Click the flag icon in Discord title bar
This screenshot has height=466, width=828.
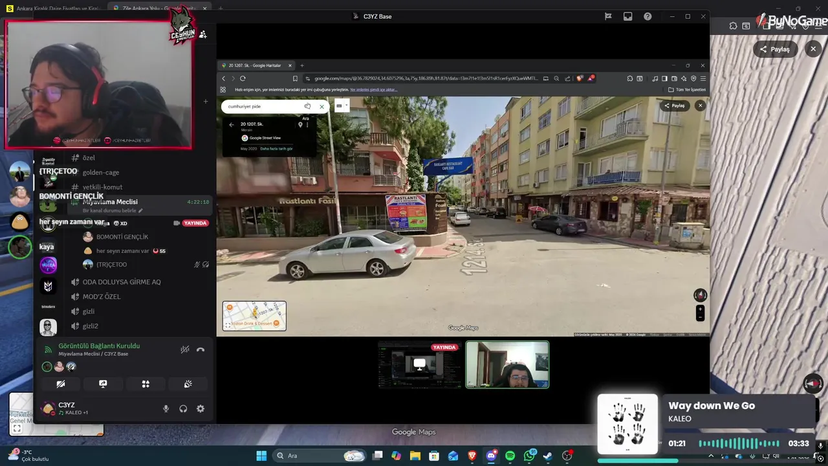pos(608,16)
